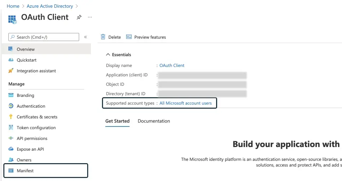Viewport: 342px width, 181px height.
Task: Click the Preview features icon
Action: (x=129, y=37)
